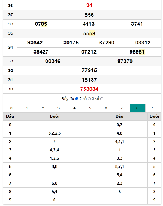Click the highlighted digit tab 8

[138, 108]
